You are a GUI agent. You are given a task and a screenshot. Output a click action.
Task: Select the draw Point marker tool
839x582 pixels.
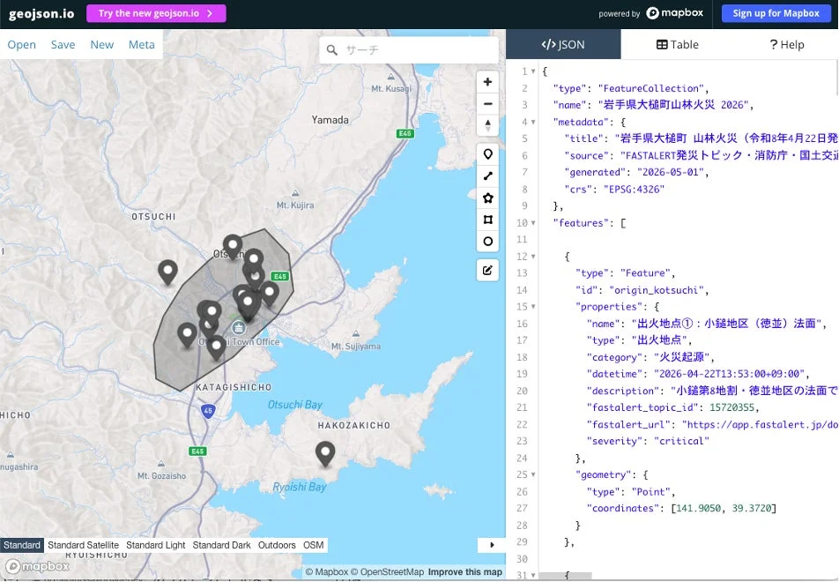click(x=487, y=154)
